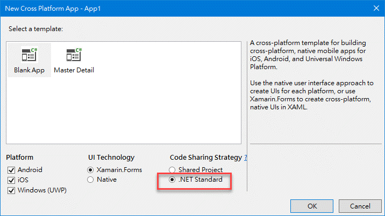This screenshot has height=216, width=385.
Task: Uncheck the Android platform checkbox
Action: (x=11, y=170)
